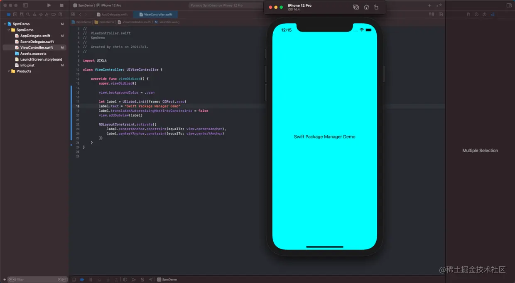The width and height of the screenshot is (515, 283).
Task: Open the Library with plus button
Action: pyautogui.click(x=430, y=5)
